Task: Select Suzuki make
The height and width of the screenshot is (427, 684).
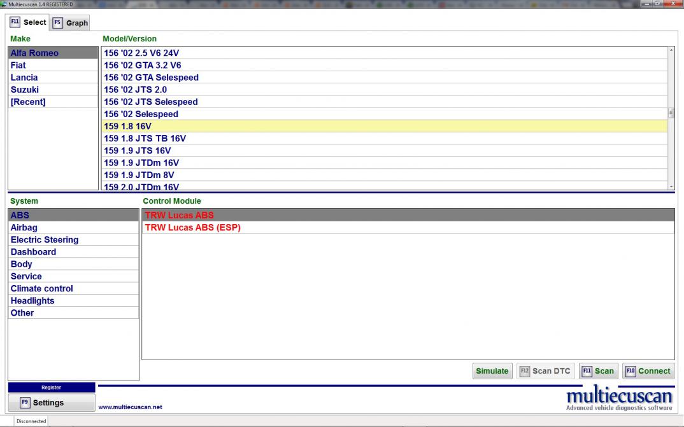Action: tap(53, 89)
